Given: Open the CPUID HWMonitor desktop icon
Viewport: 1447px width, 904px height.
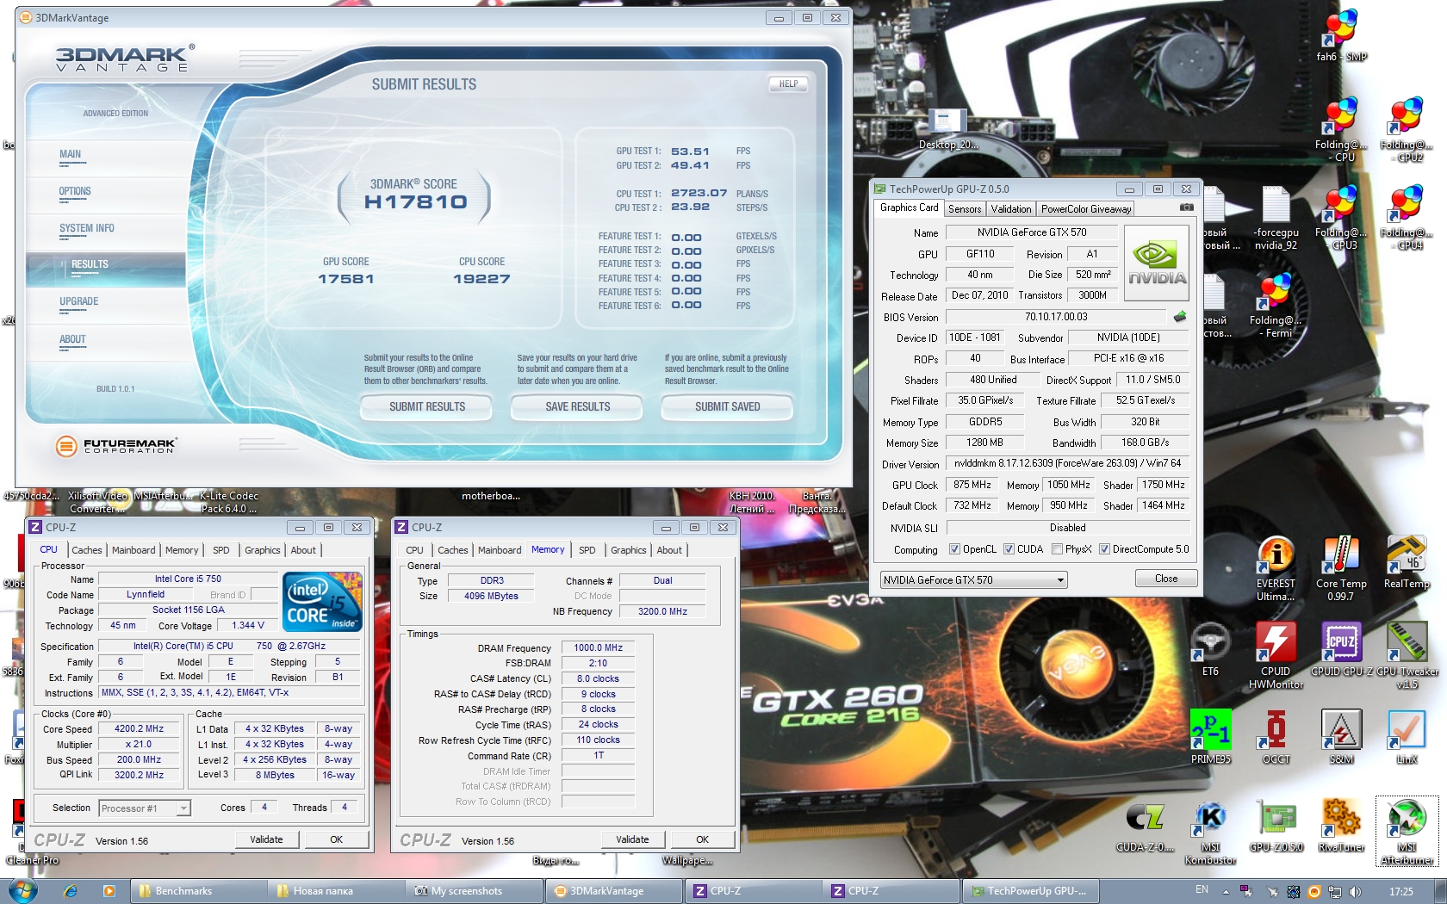Looking at the screenshot, I should (x=1276, y=646).
